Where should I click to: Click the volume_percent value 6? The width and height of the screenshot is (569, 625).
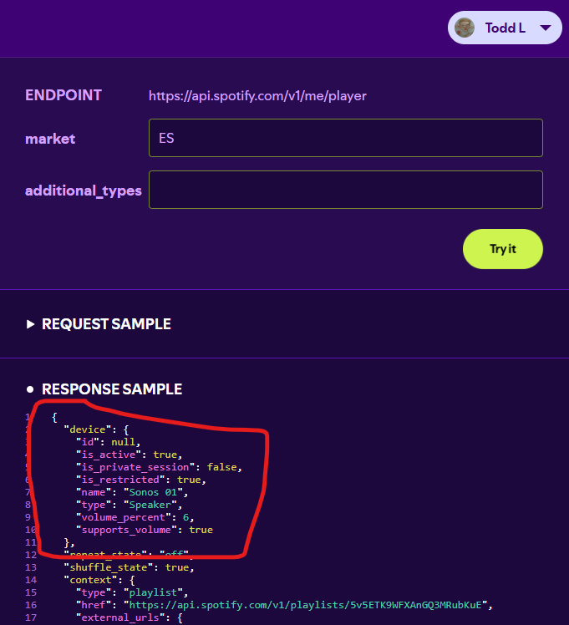[x=188, y=517]
